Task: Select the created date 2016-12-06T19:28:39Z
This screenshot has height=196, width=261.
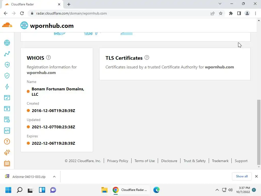Action: point(54,111)
